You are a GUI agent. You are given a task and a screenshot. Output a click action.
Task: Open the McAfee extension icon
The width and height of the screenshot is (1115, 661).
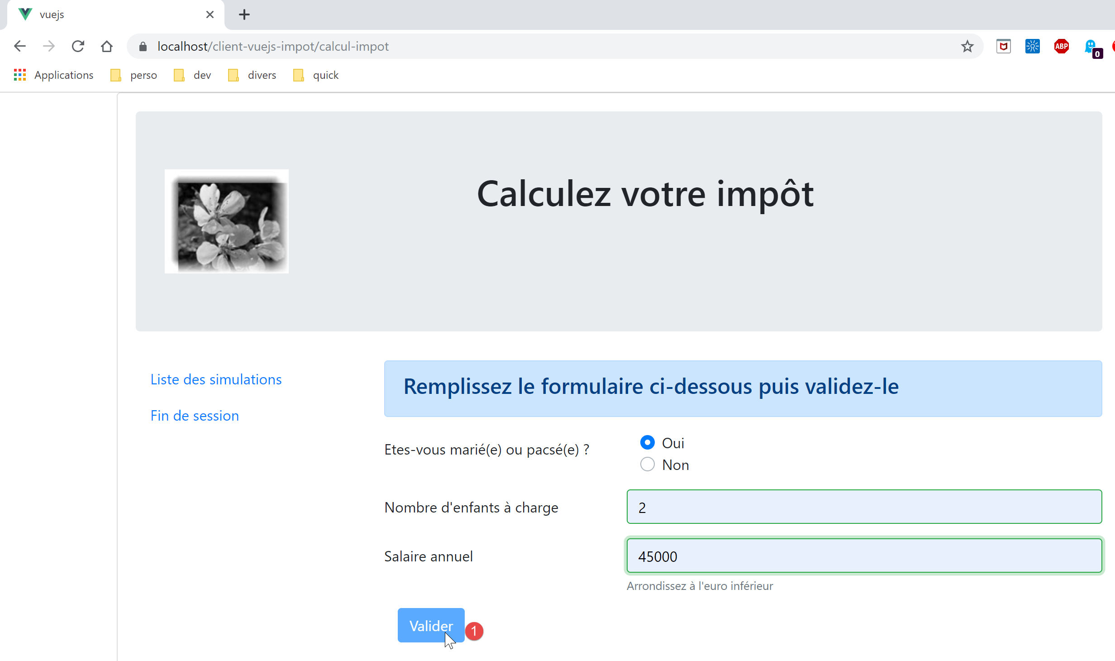[1003, 46]
